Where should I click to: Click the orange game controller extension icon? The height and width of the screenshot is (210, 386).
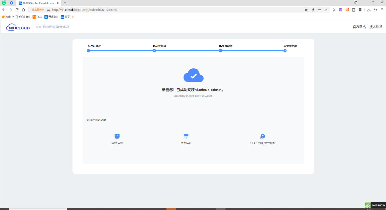[x=347, y=10]
